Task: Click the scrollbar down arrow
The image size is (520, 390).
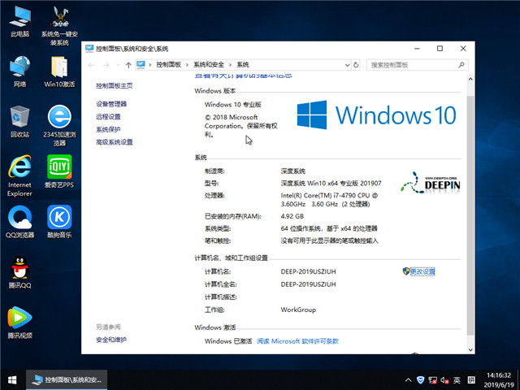Action: (470, 349)
